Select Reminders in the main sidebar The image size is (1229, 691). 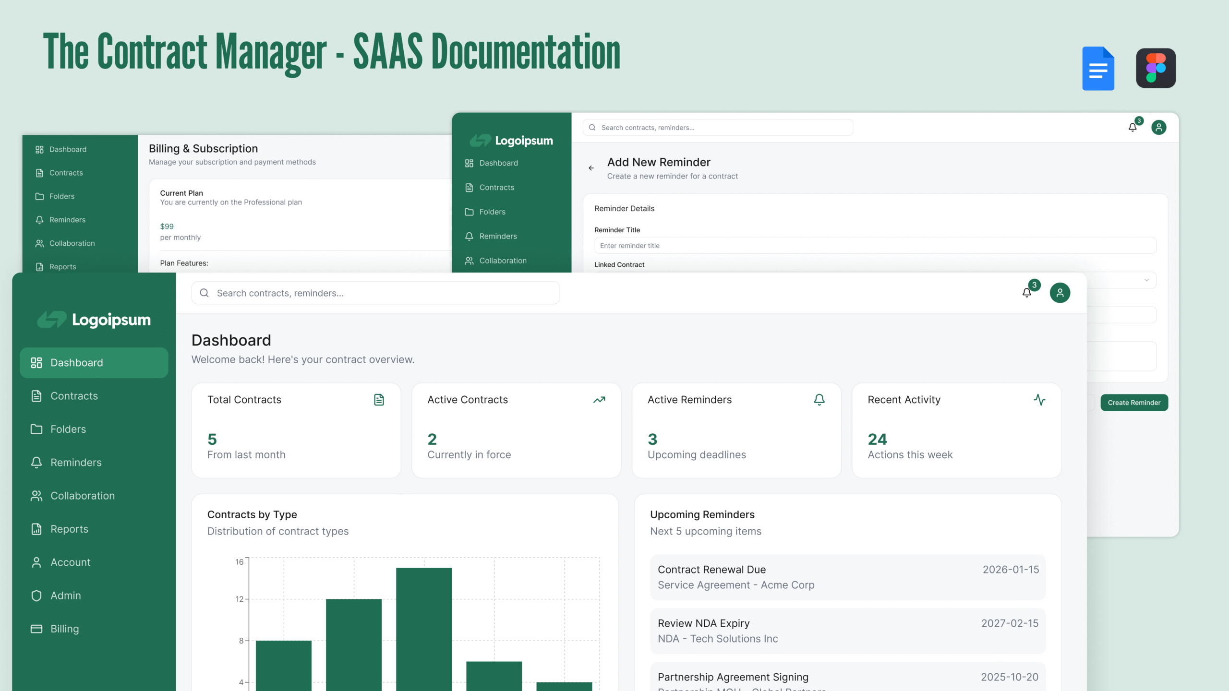pos(76,463)
